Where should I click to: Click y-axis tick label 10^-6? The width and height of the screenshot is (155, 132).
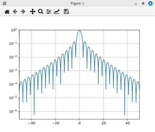(x=13, y=111)
